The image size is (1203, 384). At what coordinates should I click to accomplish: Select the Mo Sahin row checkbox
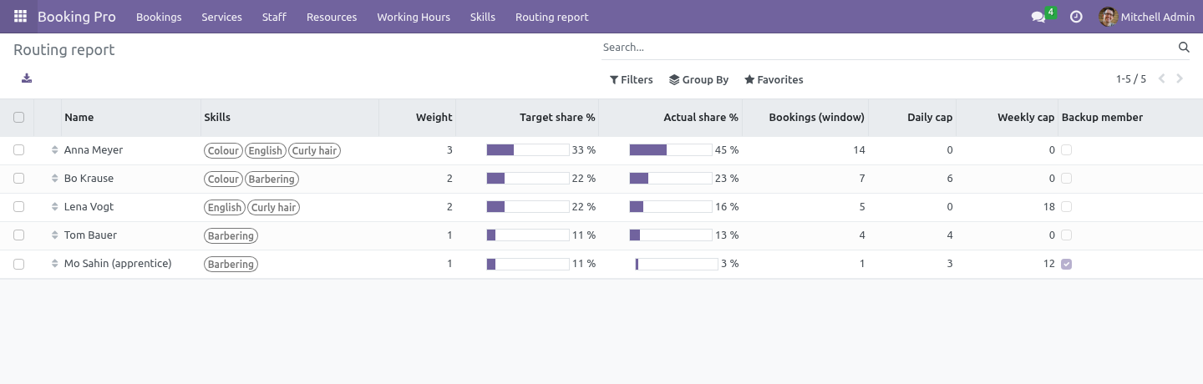pyautogui.click(x=18, y=264)
